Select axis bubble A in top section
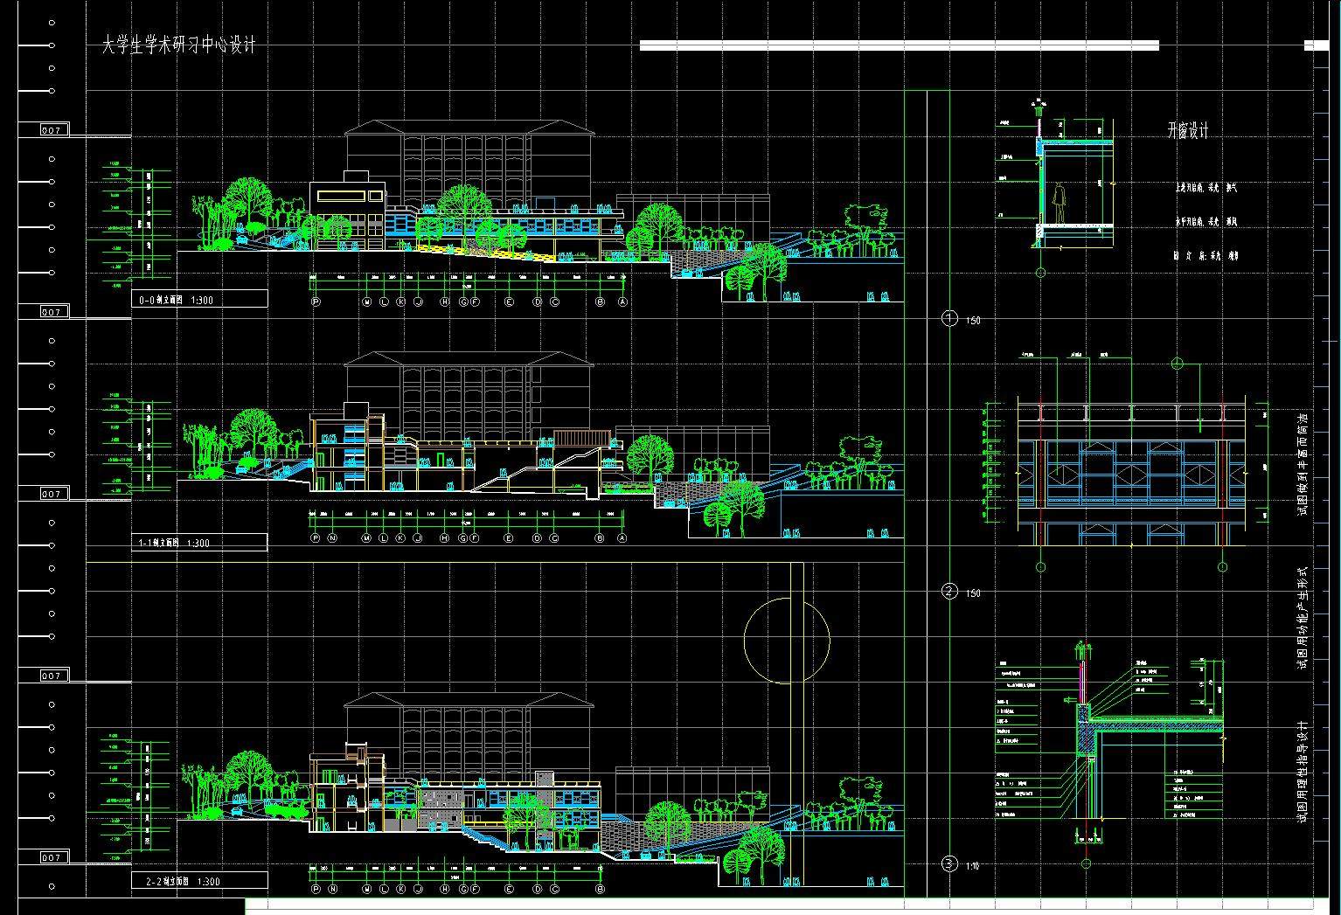The height and width of the screenshot is (915, 1341). click(622, 302)
